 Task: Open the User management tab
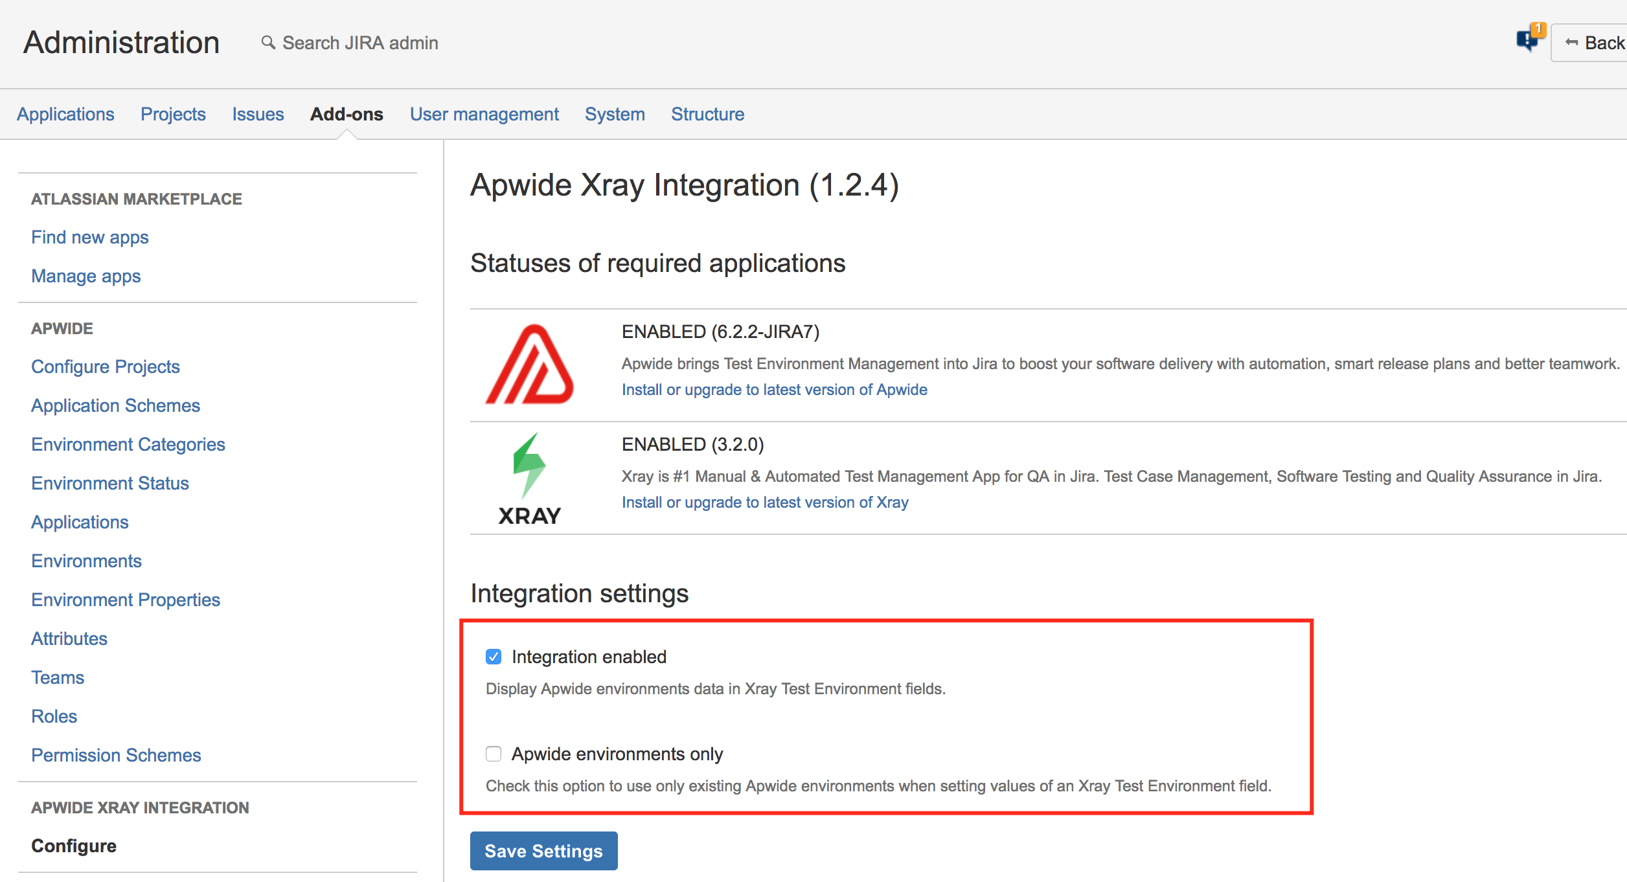click(484, 114)
